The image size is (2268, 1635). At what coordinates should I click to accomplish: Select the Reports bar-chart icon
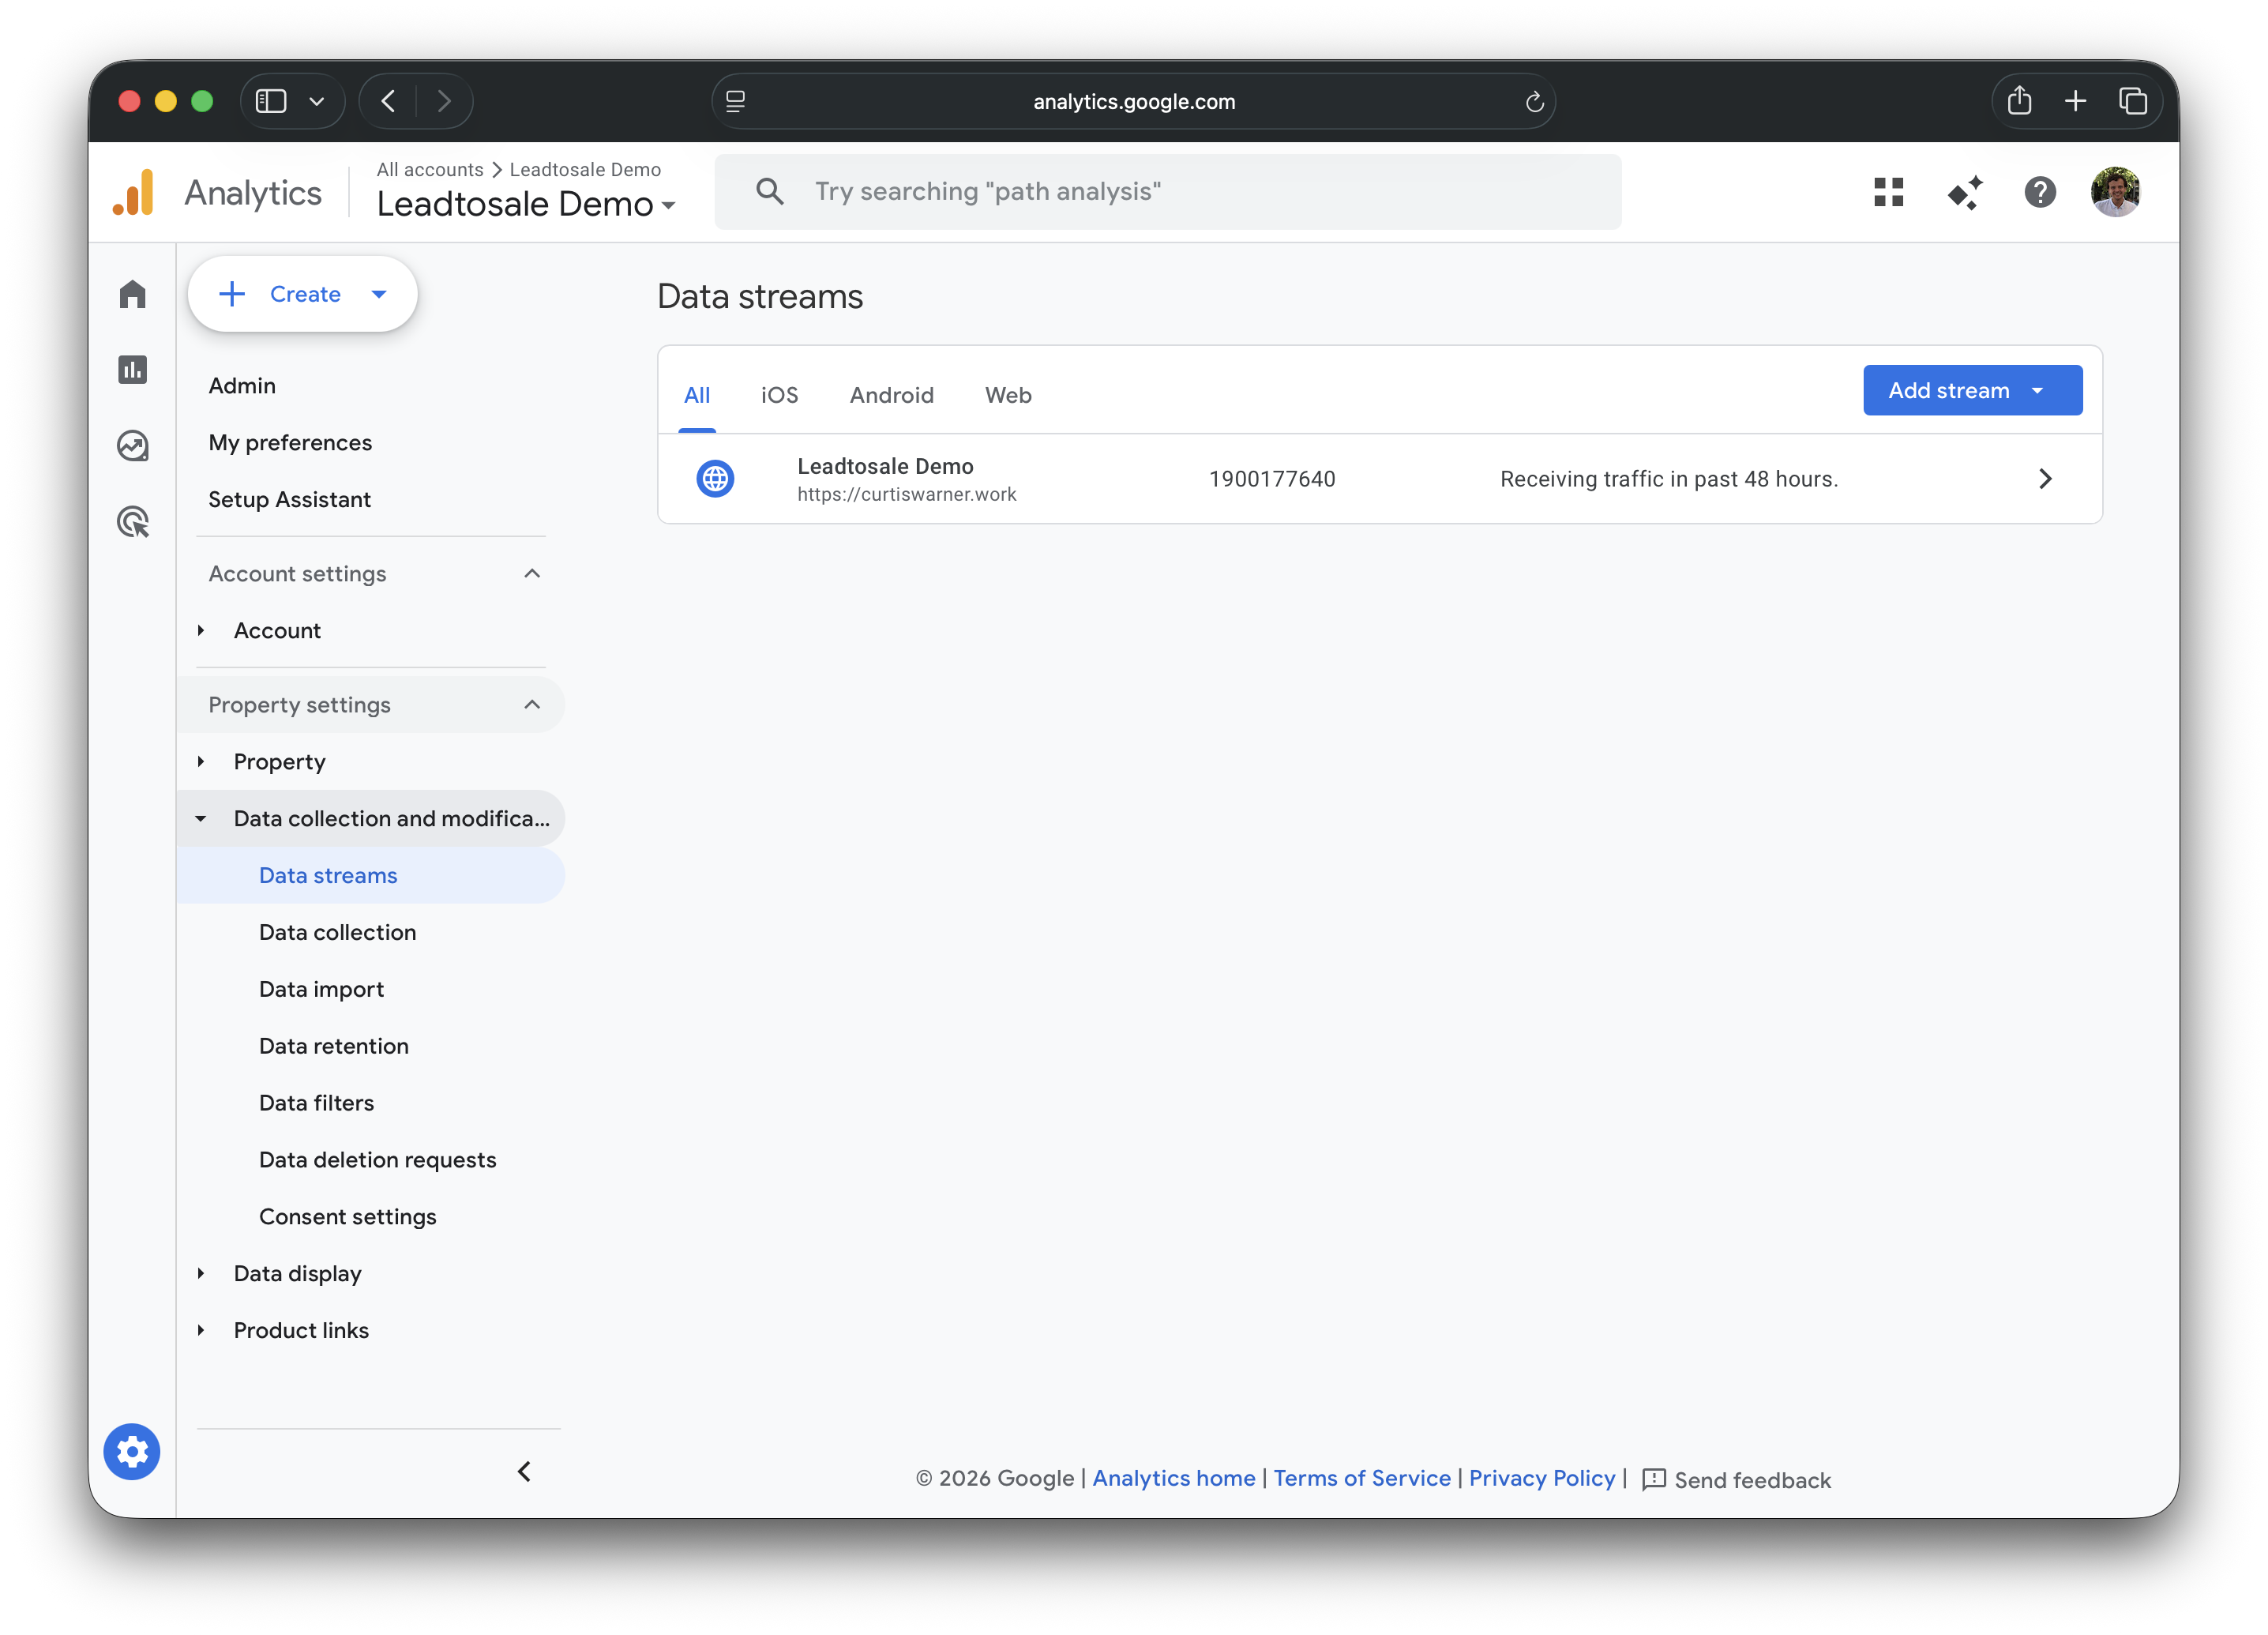click(133, 369)
